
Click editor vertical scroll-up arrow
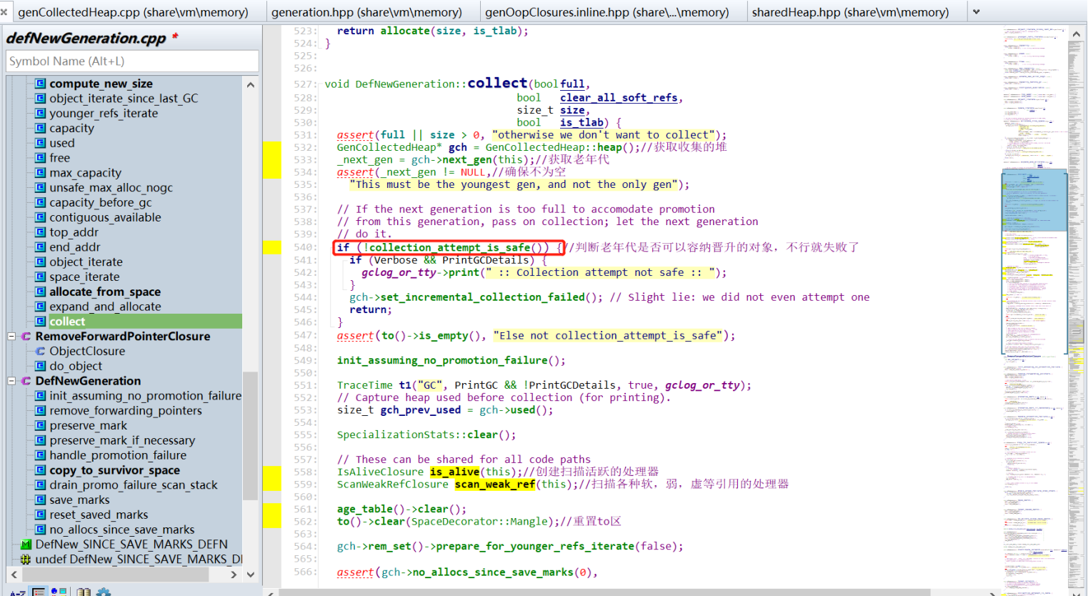(1077, 33)
